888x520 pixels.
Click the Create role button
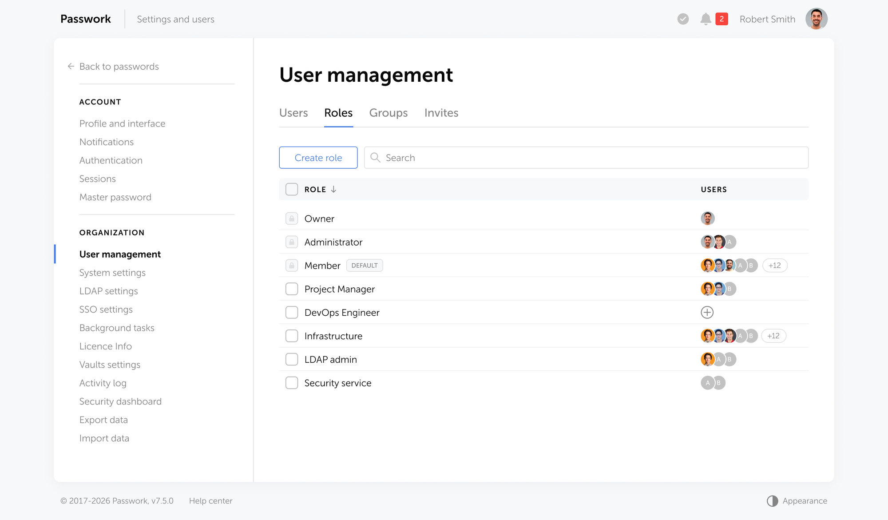tap(318, 158)
